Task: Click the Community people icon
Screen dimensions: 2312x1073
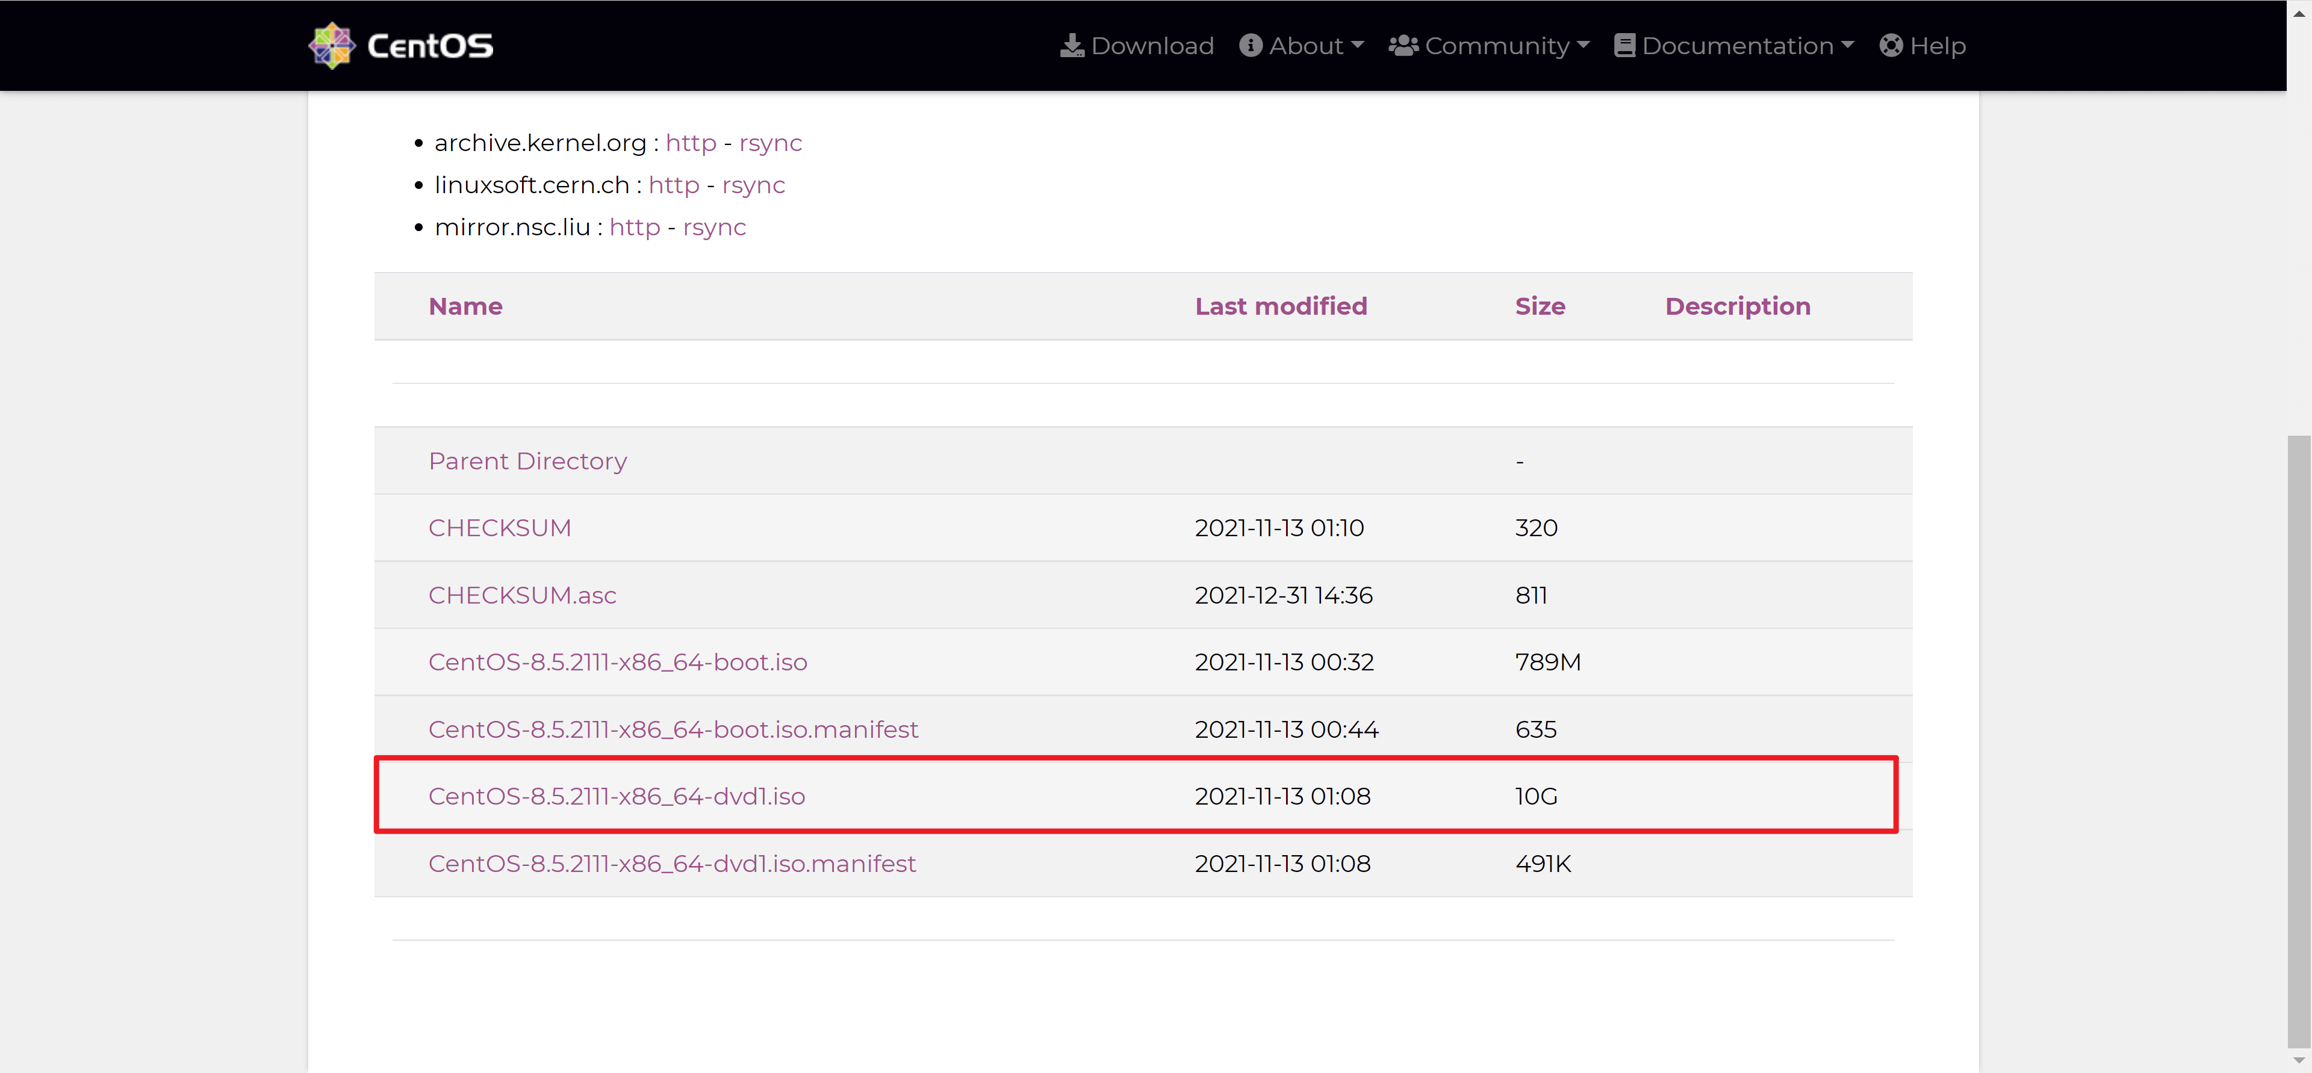Action: pyautogui.click(x=1403, y=46)
